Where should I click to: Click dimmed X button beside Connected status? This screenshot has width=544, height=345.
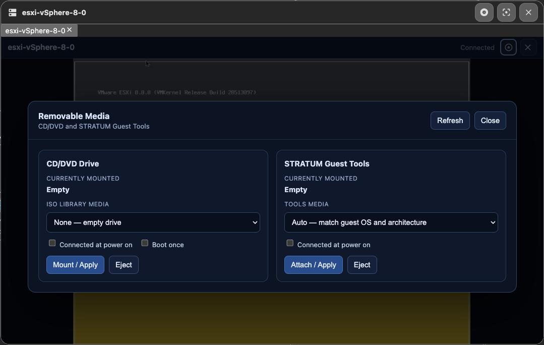[528, 47]
